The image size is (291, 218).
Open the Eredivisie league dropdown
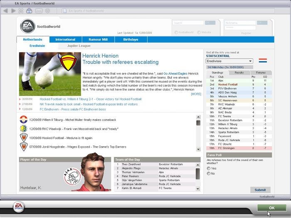pos(229,61)
